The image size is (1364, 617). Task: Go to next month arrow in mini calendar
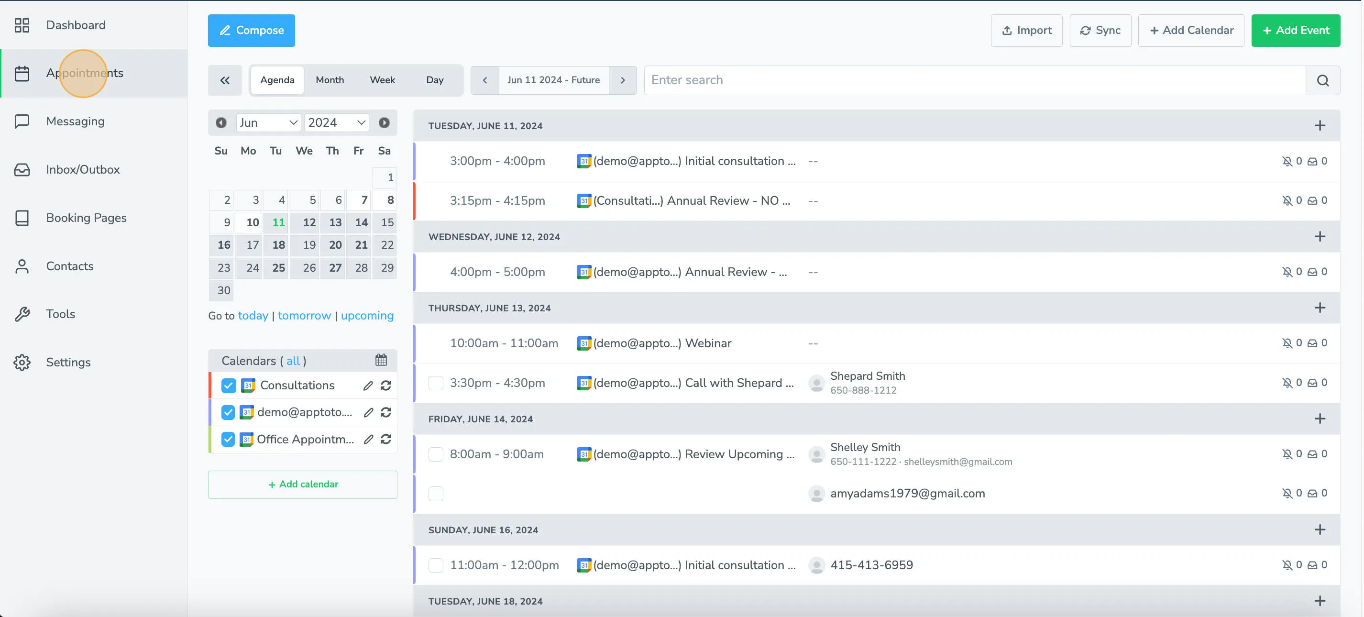click(384, 123)
